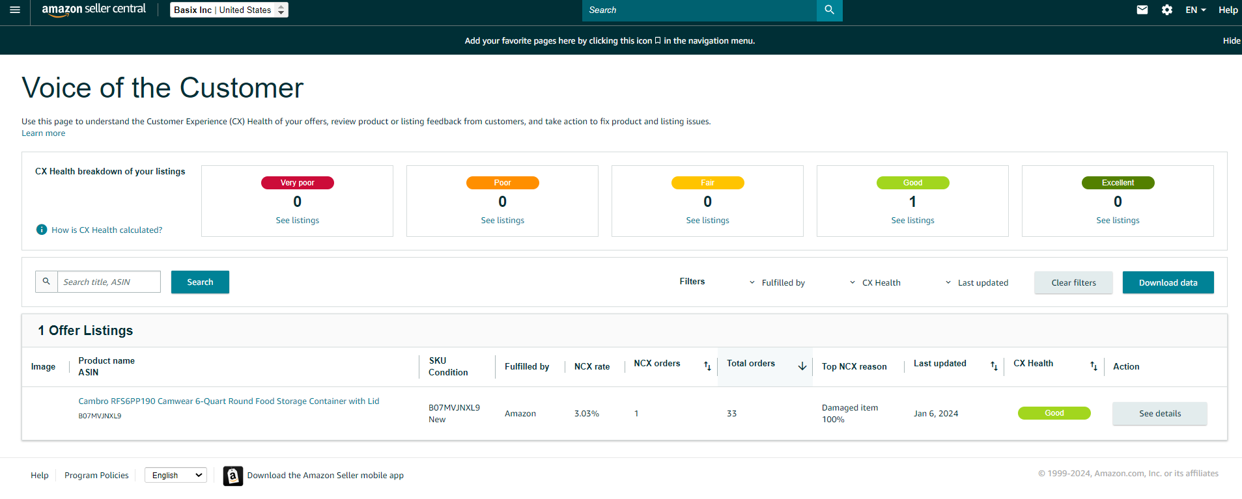Image resolution: width=1242 pixels, height=499 pixels.
Task: Click the Learn more link
Action: (x=44, y=133)
